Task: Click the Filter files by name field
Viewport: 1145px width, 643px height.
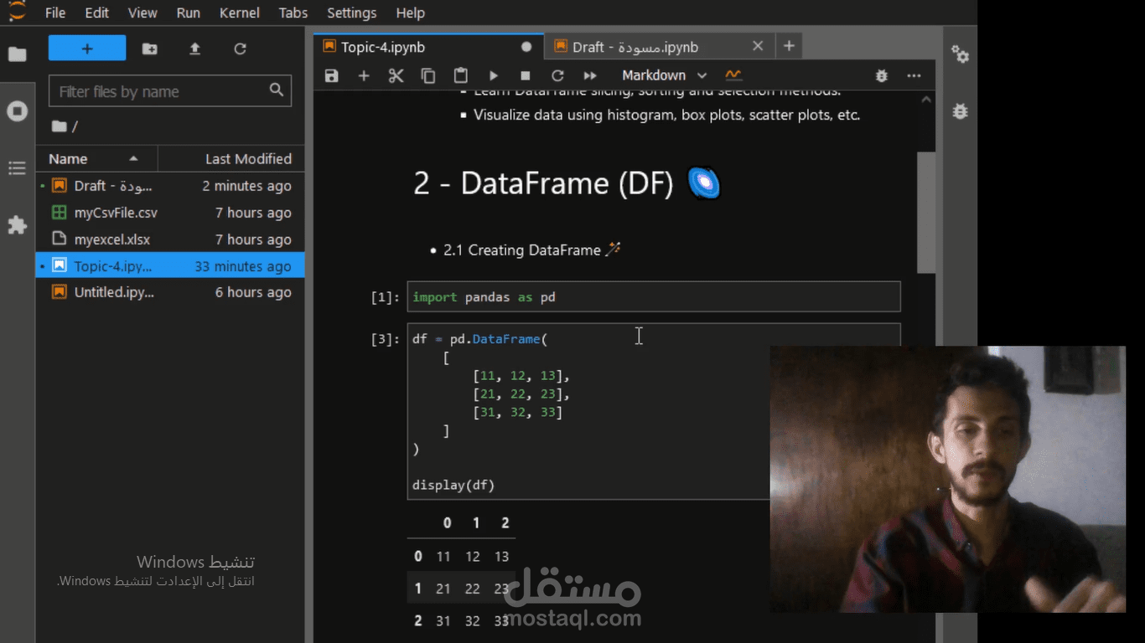Action: pos(170,91)
